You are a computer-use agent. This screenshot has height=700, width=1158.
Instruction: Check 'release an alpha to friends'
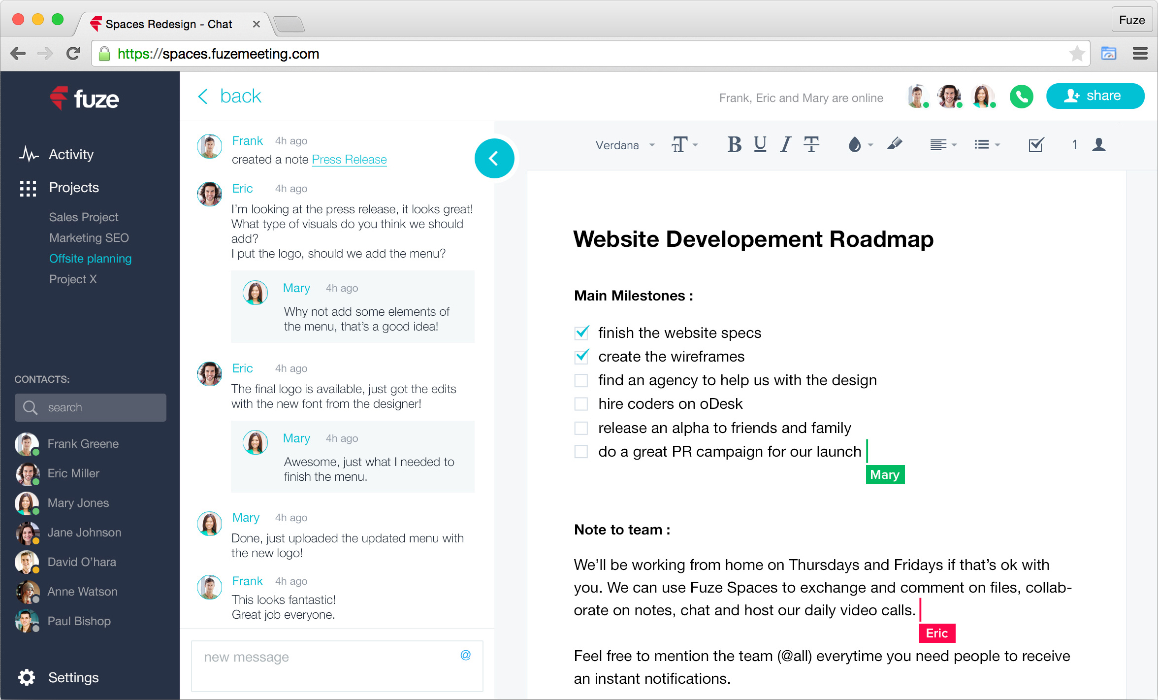coord(581,428)
